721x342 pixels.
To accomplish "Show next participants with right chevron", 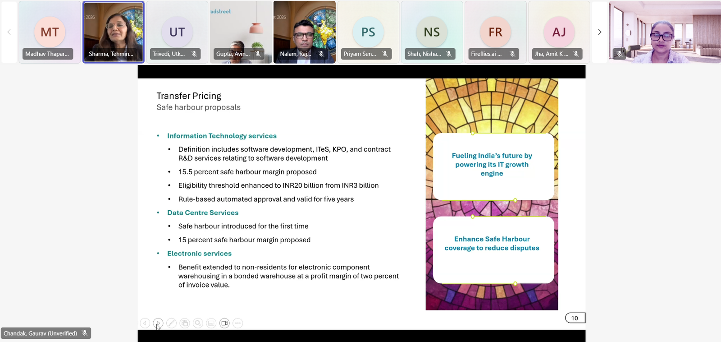I will (599, 32).
